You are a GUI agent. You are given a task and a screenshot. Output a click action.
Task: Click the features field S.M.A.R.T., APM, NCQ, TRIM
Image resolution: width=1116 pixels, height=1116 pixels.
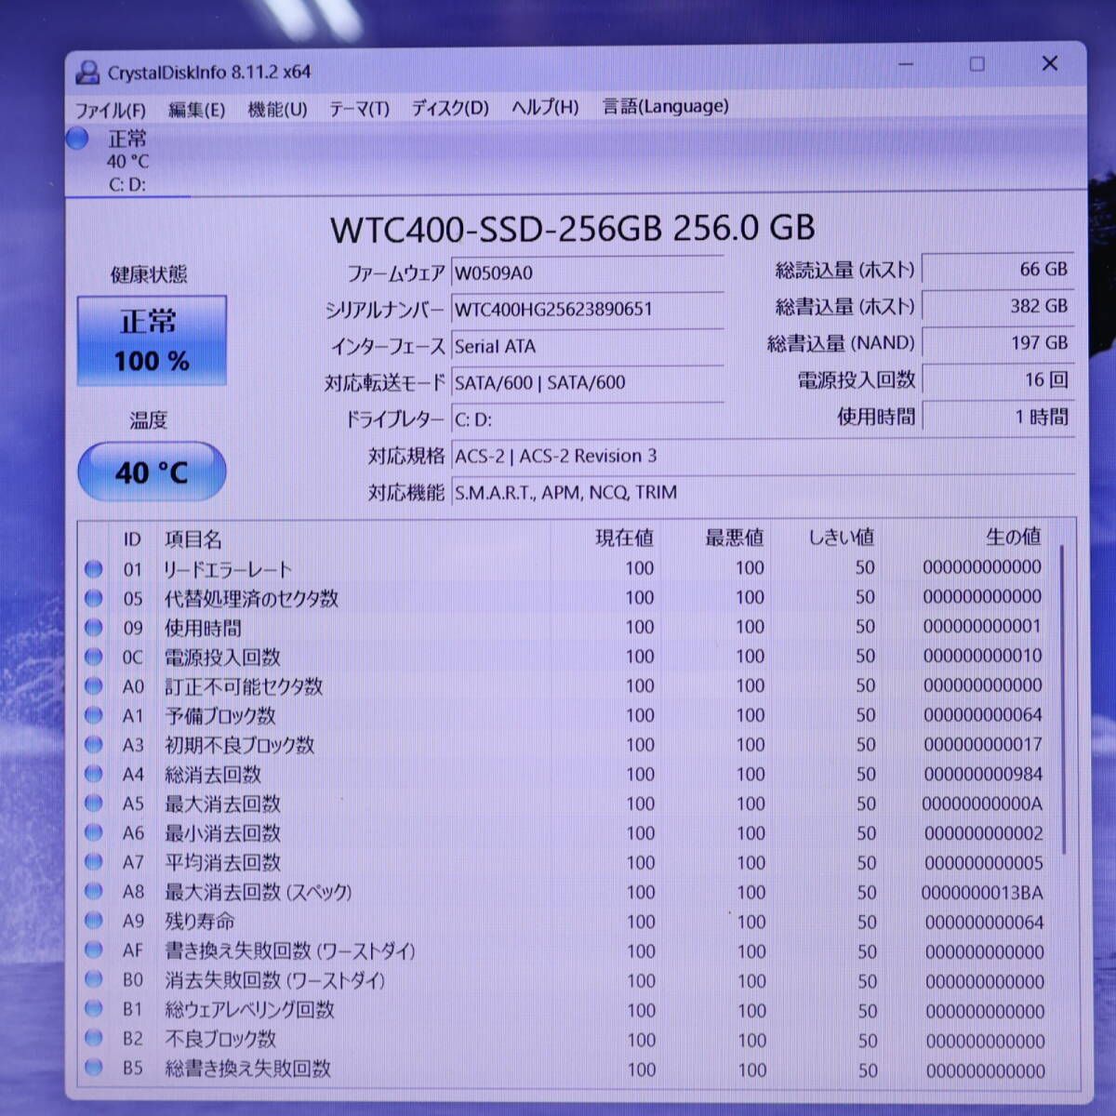[763, 492]
